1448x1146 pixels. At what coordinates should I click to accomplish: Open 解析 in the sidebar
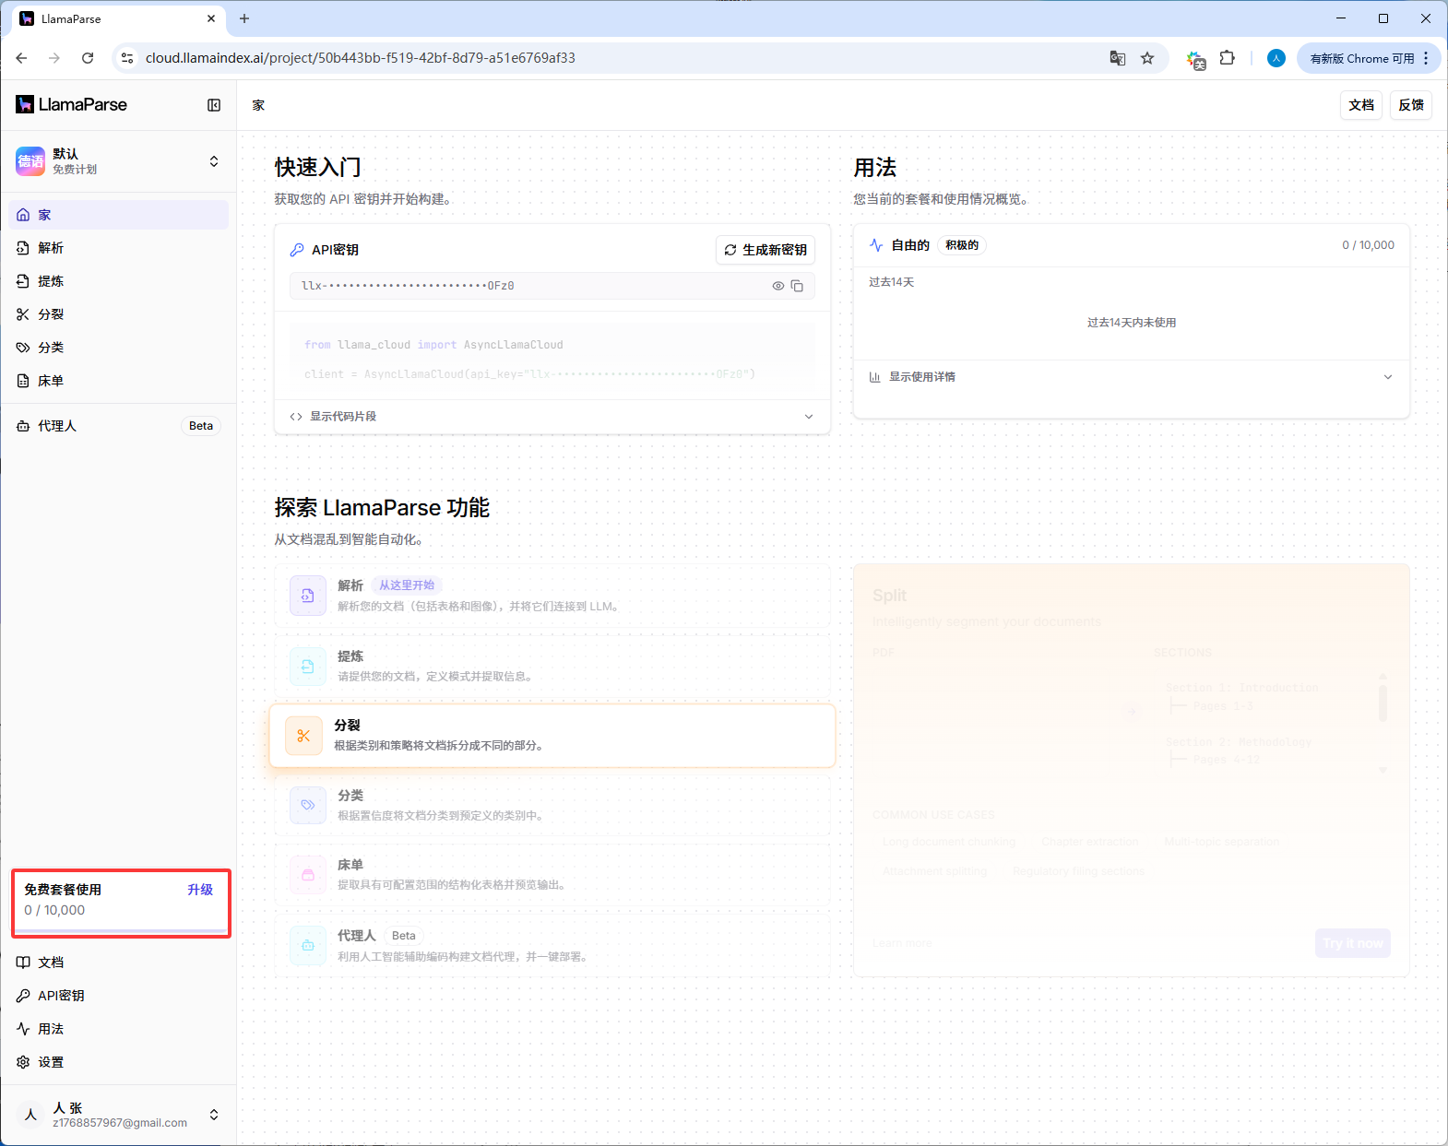click(118, 248)
